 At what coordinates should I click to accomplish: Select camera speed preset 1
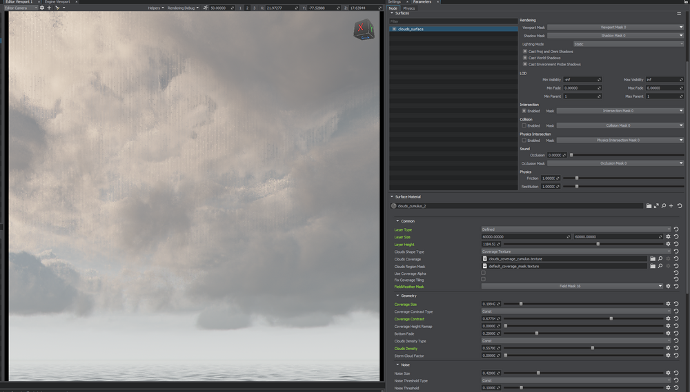[240, 8]
